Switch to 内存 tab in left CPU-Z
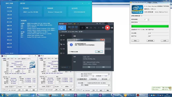 pyautogui.click(x=12, y=59)
